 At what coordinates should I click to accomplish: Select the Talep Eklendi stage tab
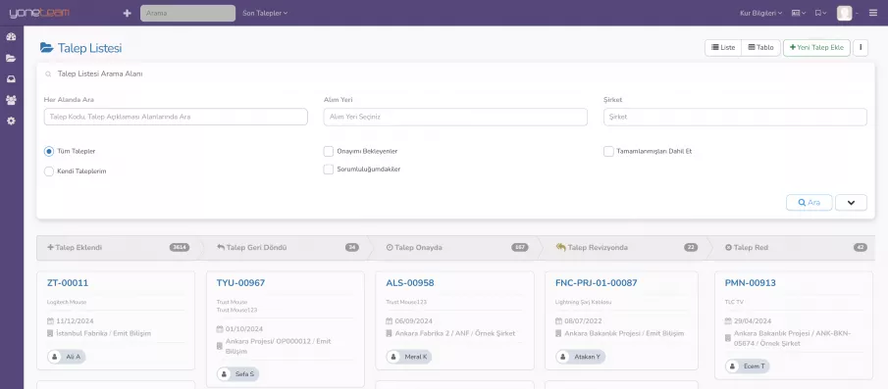pyautogui.click(x=116, y=248)
